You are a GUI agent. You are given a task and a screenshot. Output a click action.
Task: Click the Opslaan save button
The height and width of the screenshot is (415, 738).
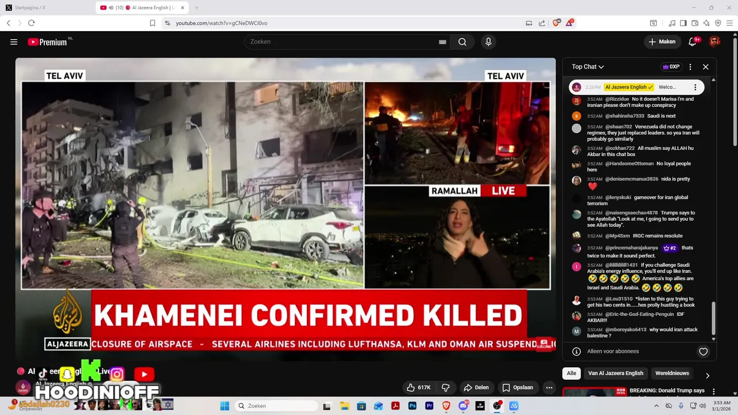517,387
